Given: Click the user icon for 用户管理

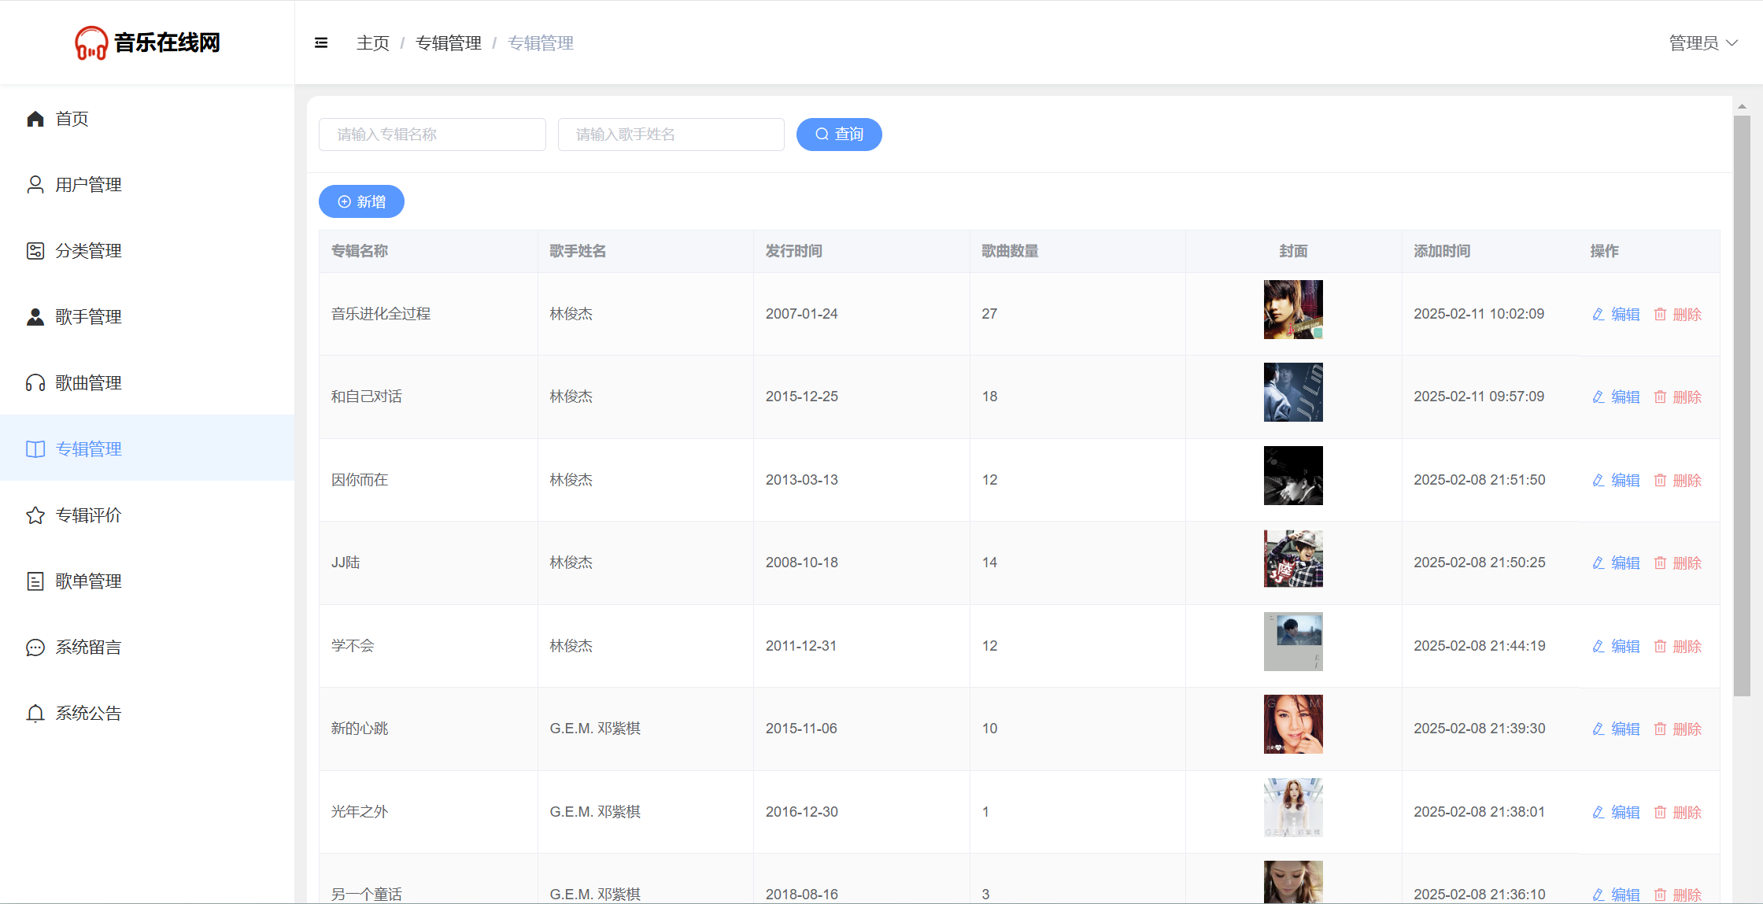Looking at the screenshot, I should pyautogui.click(x=35, y=185).
